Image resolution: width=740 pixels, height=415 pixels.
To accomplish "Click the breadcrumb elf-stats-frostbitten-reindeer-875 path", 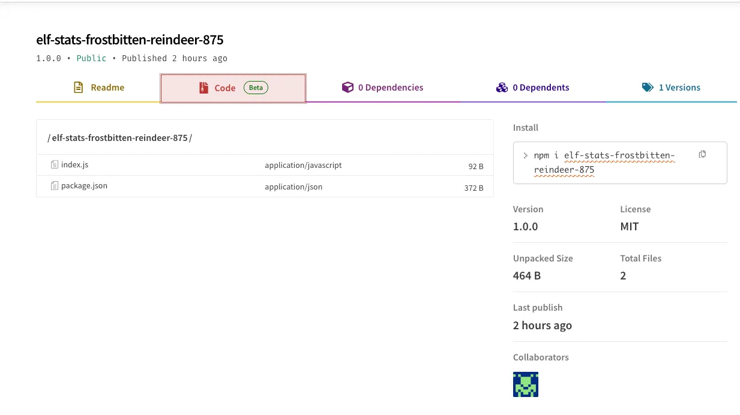I will click(120, 137).
